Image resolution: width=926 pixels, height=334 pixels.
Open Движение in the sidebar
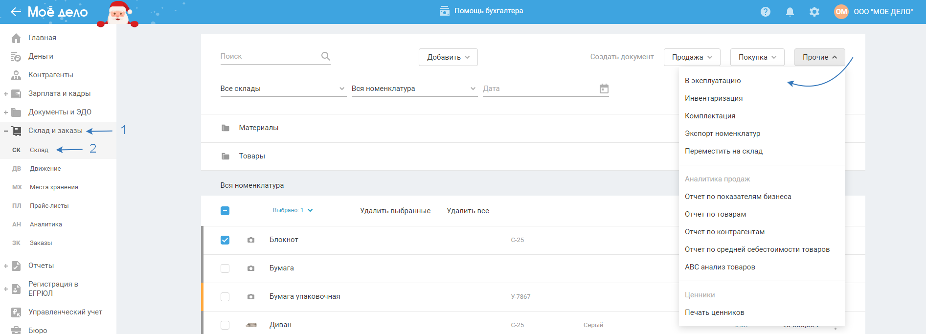(45, 169)
